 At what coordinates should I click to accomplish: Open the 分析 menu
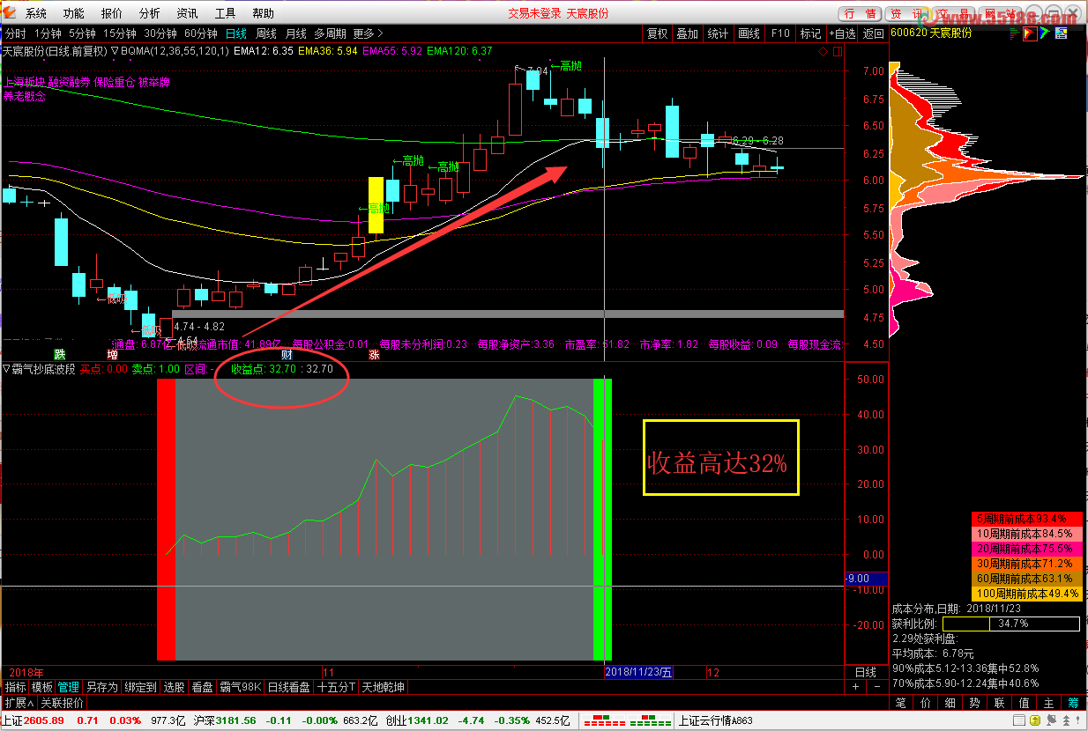150,13
